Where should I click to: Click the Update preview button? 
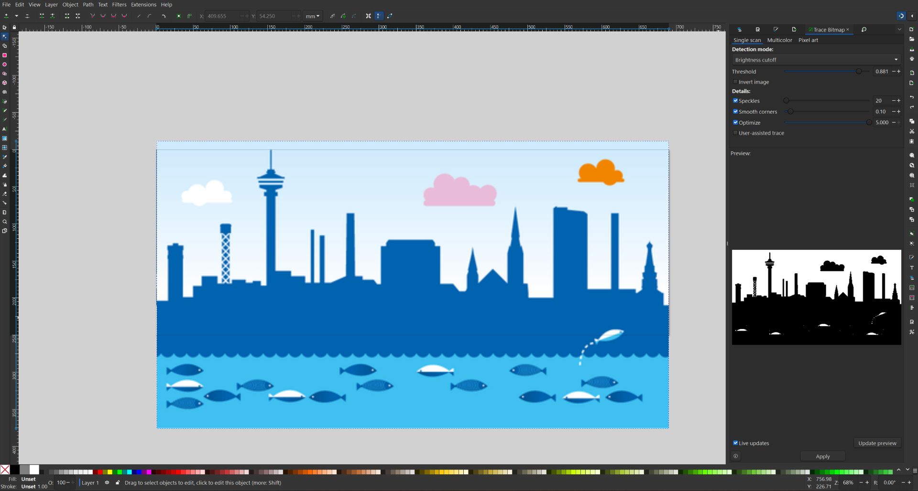(877, 443)
